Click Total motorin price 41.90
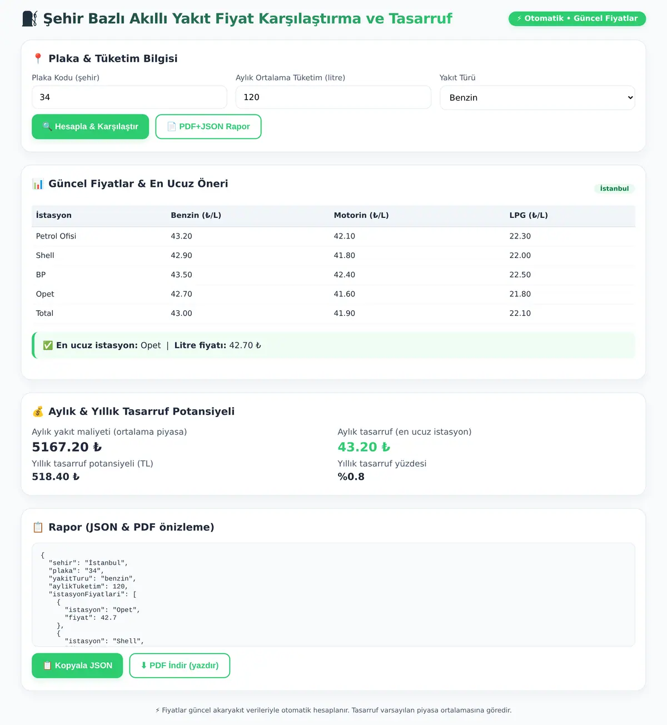Image resolution: width=667 pixels, height=725 pixels. 345,314
